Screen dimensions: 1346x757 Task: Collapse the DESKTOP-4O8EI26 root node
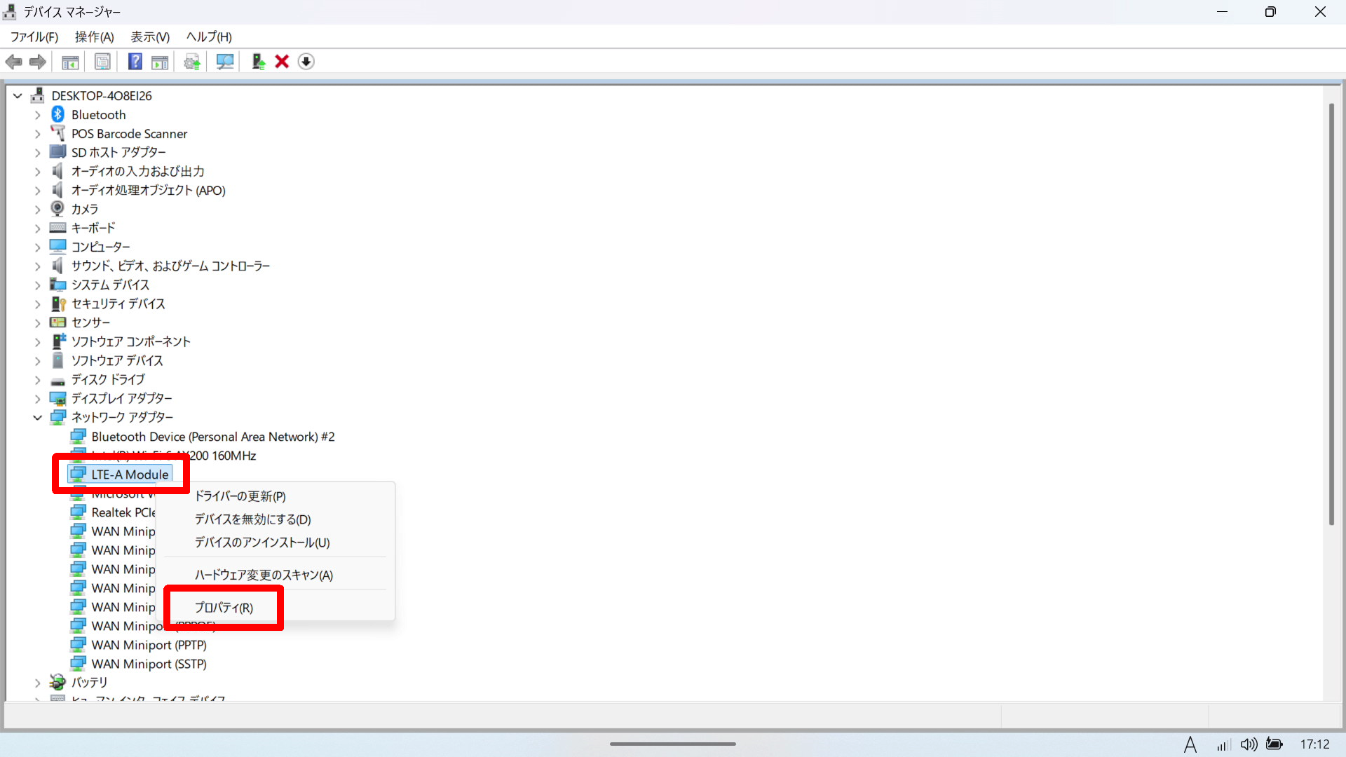[x=18, y=96]
